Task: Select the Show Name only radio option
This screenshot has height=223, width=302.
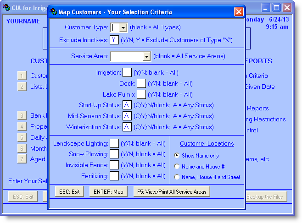Action: pyautogui.click(x=177, y=156)
